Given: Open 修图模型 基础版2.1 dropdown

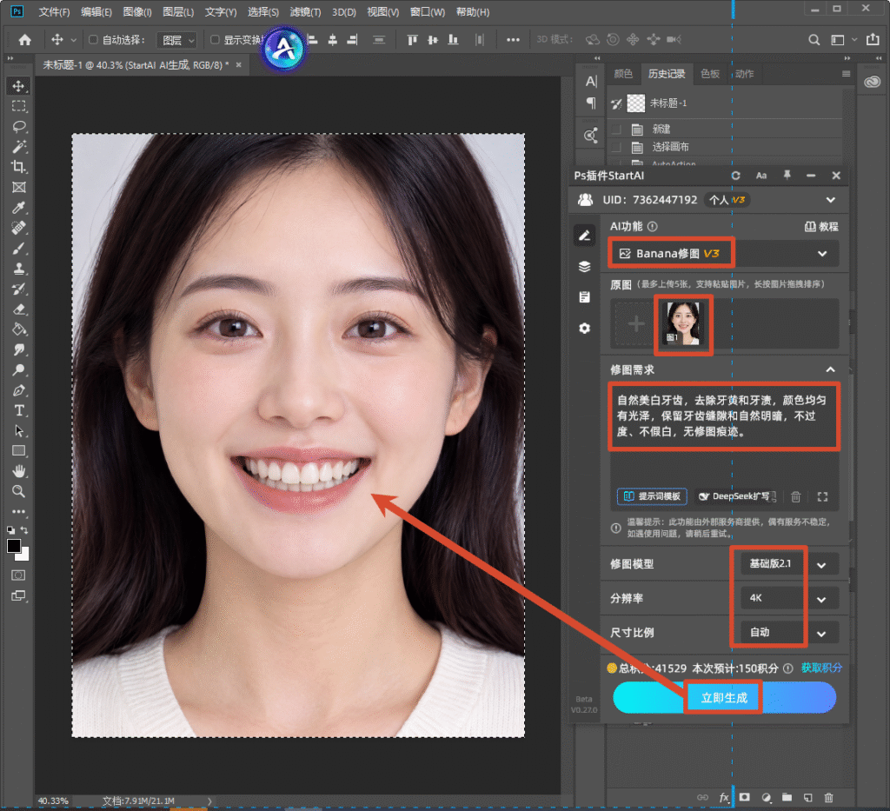Looking at the screenshot, I should [789, 564].
